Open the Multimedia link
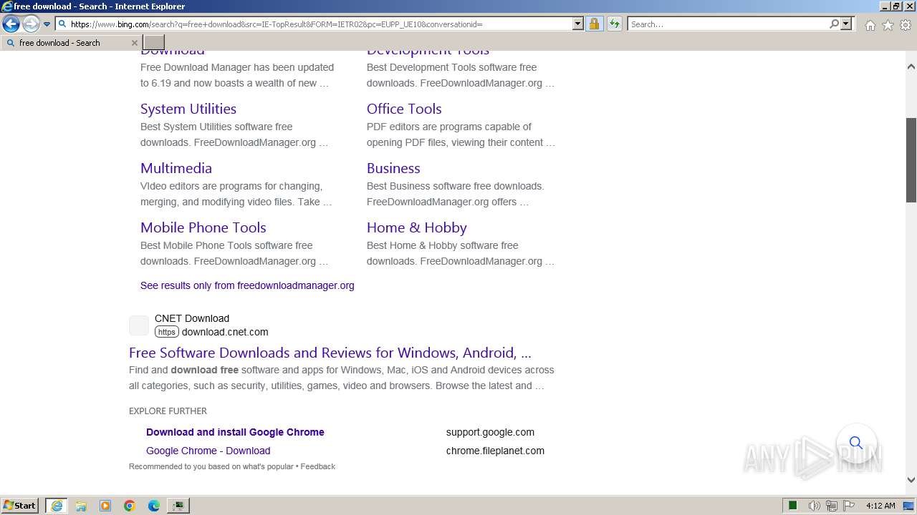Image resolution: width=917 pixels, height=515 pixels. pos(176,168)
